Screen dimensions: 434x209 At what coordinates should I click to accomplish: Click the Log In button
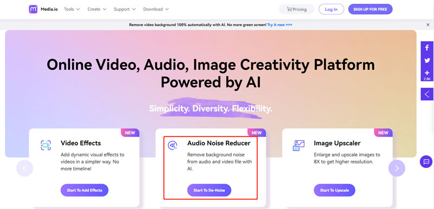pos(331,9)
